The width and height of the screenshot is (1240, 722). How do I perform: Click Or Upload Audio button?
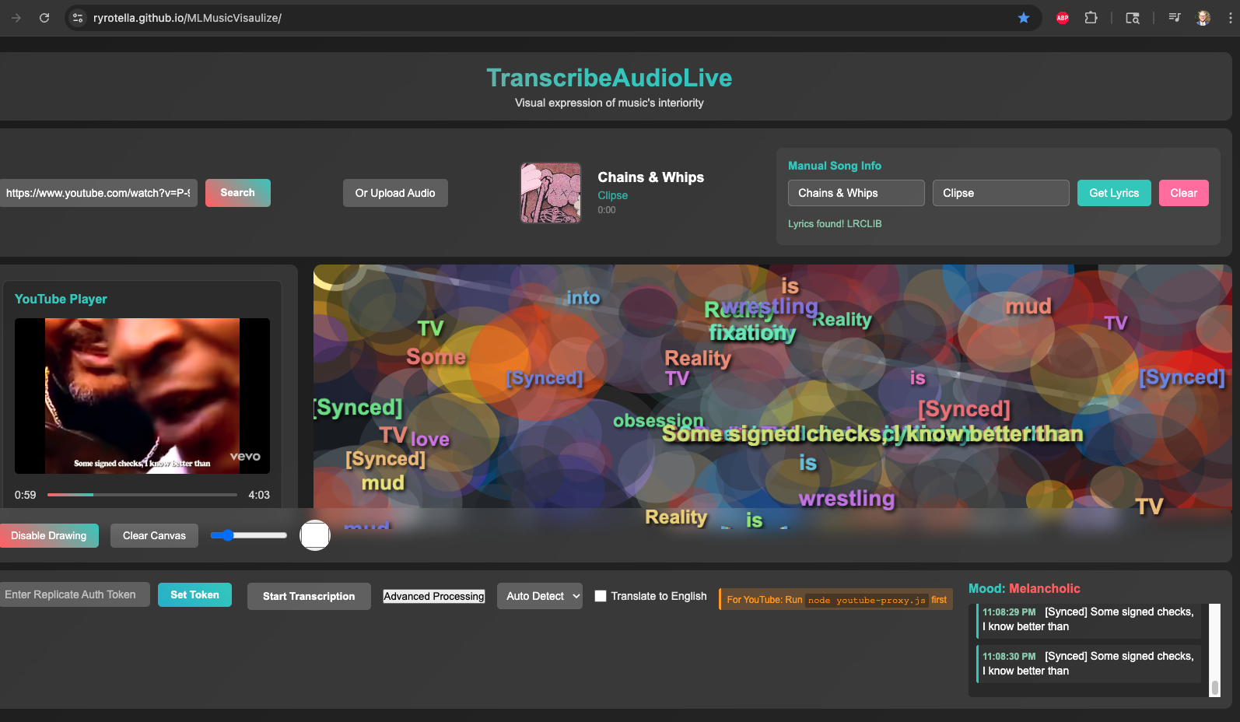(x=395, y=193)
